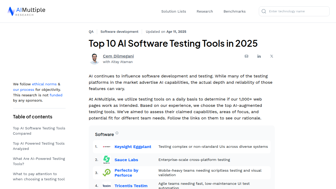Screen dimensions: 336x189
Task: Open the Software development category link
Action: pyautogui.click(x=119, y=32)
